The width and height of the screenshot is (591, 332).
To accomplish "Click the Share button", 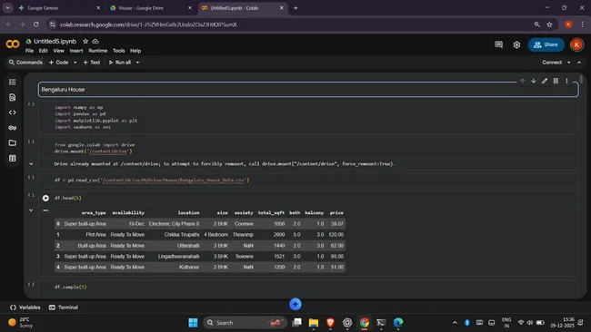I will click(546, 44).
